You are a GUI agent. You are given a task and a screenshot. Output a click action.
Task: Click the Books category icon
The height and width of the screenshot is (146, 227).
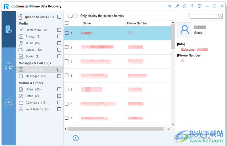click(21, 56)
